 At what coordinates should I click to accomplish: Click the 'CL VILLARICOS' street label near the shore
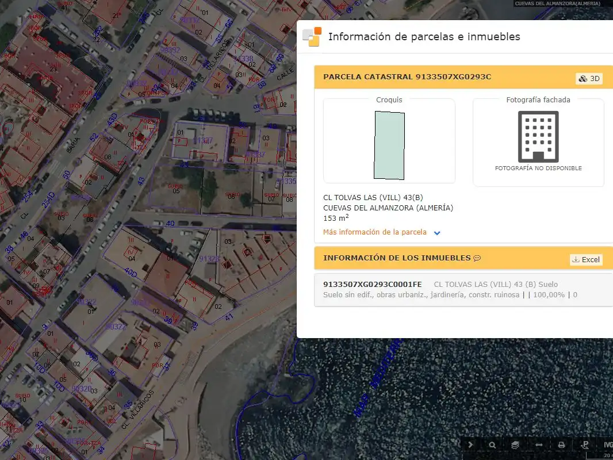[137, 410]
